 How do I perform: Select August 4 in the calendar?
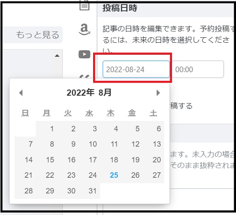pos(111,129)
